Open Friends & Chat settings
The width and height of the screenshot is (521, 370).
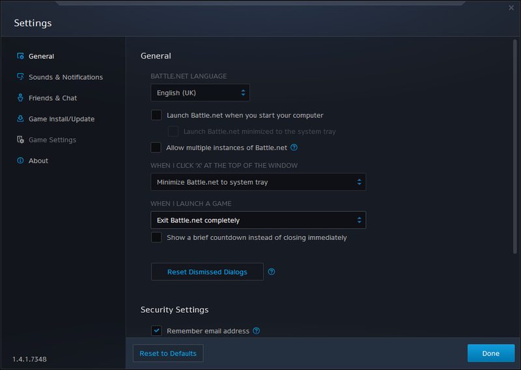(53, 98)
